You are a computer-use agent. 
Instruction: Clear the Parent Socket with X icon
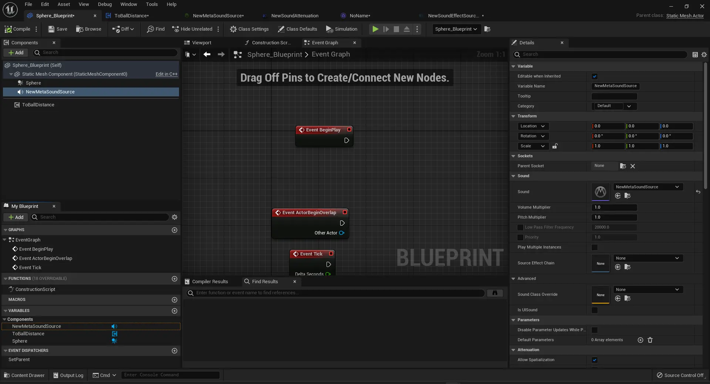click(x=633, y=166)
